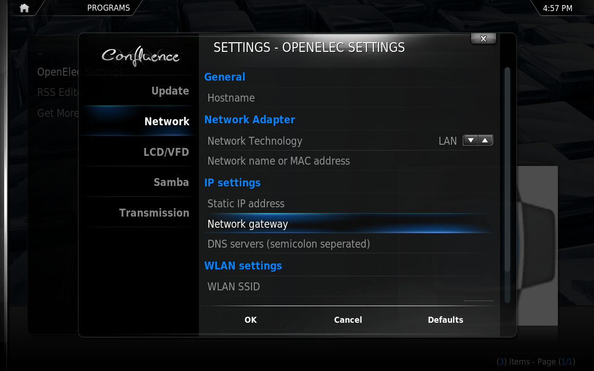Image resolution: width=594 pixels, height=371 pixels.
Task: Select the Network gateway entry
Action: pos(349,224)
